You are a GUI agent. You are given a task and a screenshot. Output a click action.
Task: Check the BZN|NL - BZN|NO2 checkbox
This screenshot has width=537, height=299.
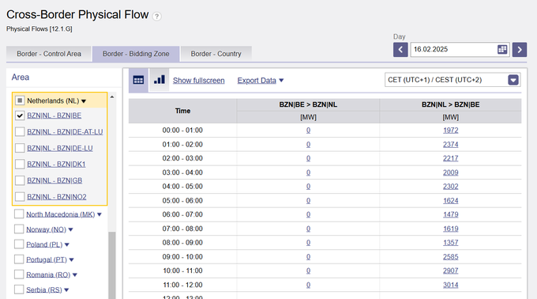coord(20,197)
